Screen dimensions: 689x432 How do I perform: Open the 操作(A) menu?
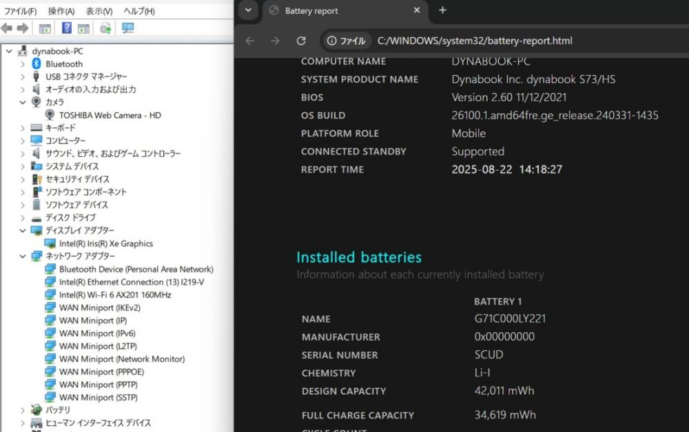(61, 11)
